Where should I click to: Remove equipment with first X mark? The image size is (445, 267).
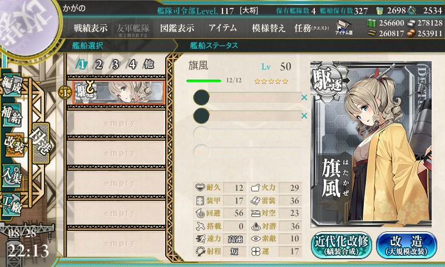coord(304,97)
